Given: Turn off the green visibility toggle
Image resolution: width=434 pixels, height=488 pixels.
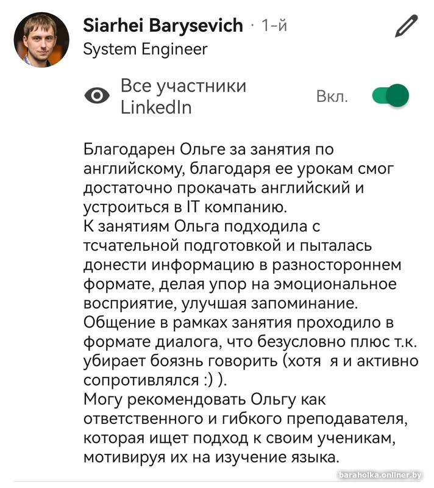Looking at the screenshot, I should click(x=390, y=96).
